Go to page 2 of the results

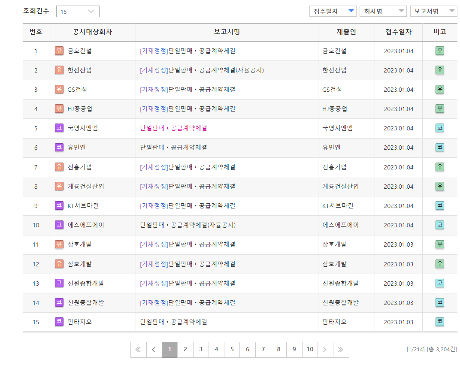[x=185, y=350]
